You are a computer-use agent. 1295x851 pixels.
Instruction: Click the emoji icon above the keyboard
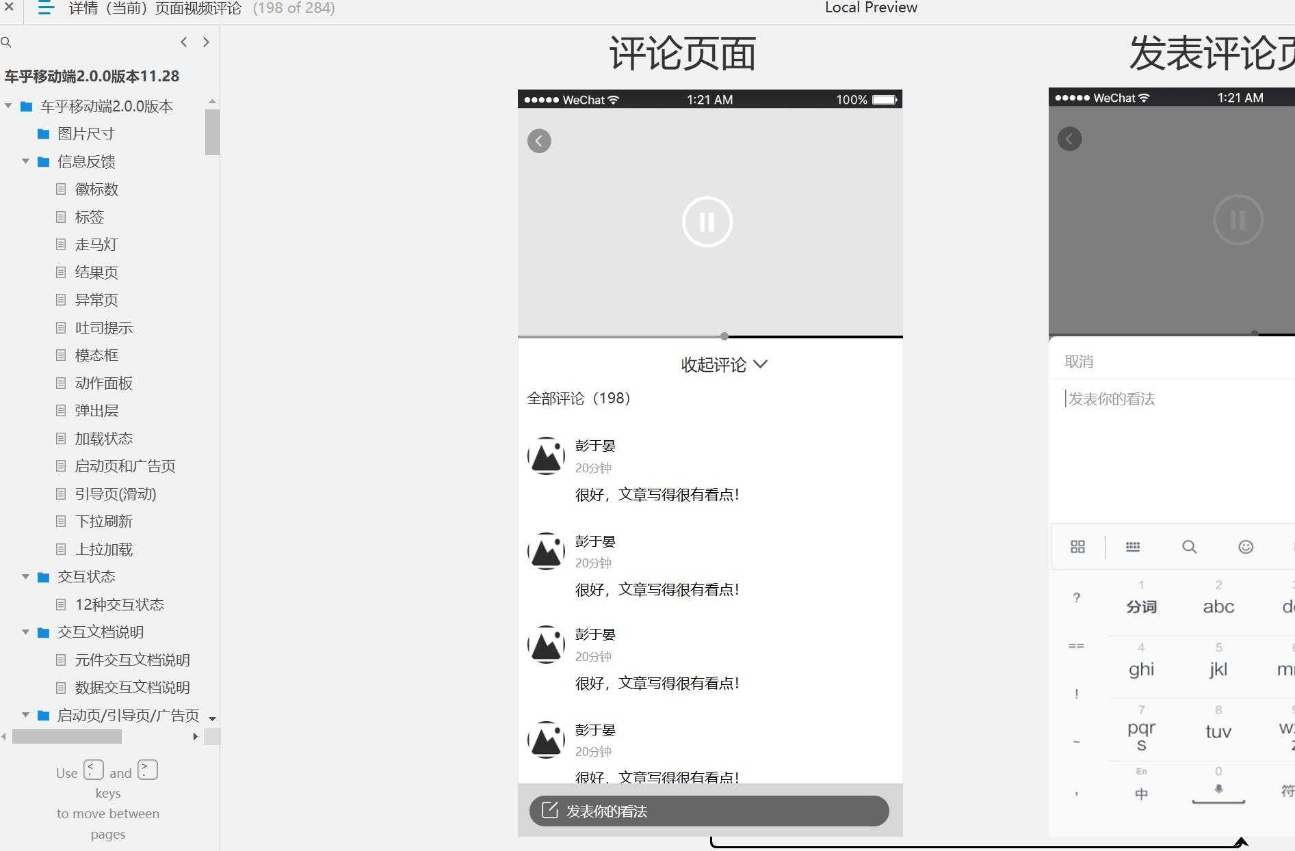[x=1245, y=547]
